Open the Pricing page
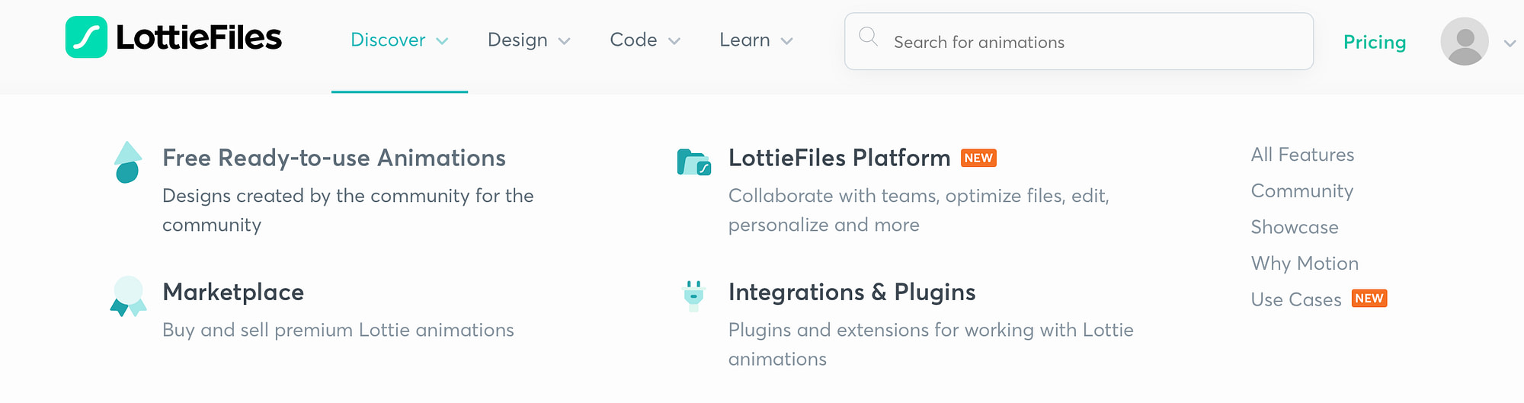The image size is (1524, 403). [x=1374, y=42]
